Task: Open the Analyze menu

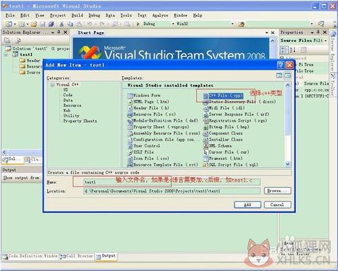Action: tap(160, 16)
